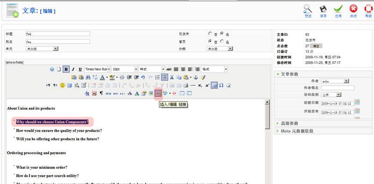Click the alias input field containing faq

[58, 41]
